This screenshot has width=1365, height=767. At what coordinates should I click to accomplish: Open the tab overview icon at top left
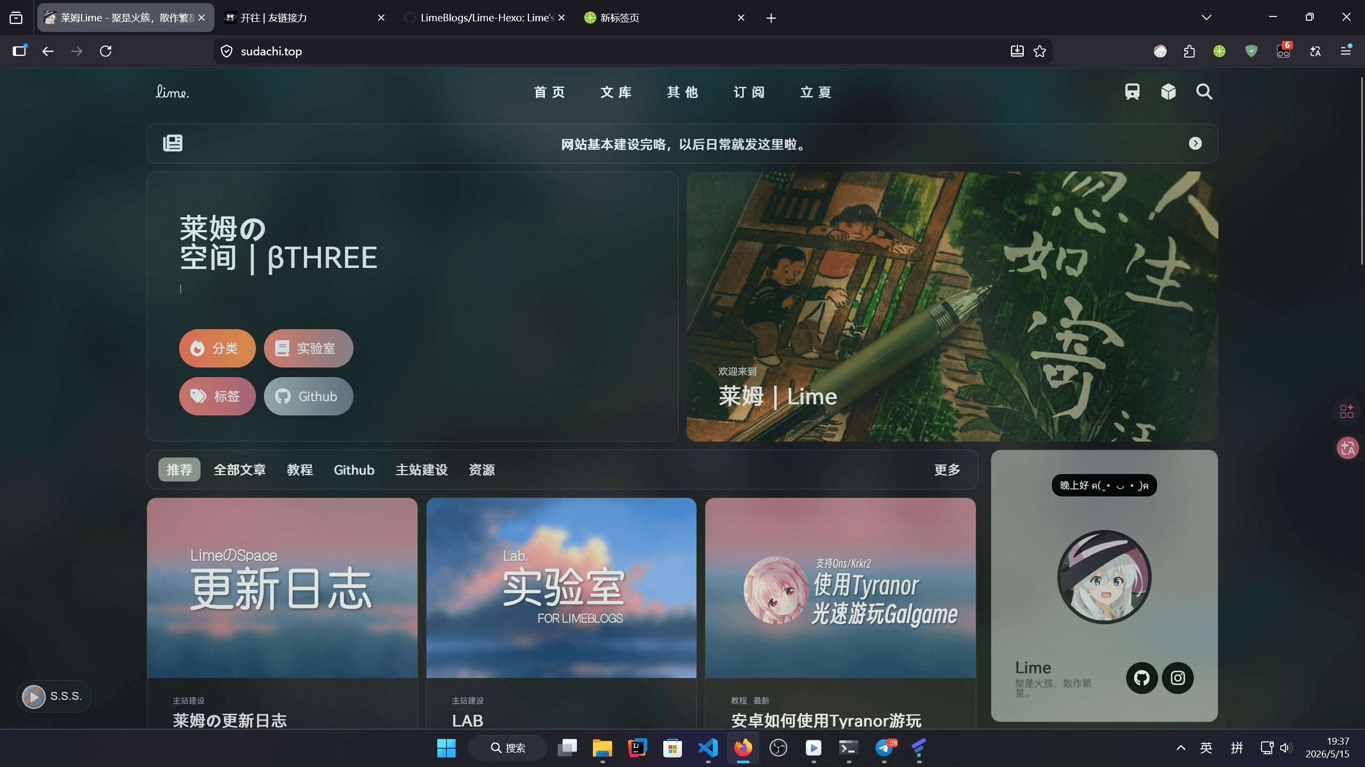coord(16,18)
